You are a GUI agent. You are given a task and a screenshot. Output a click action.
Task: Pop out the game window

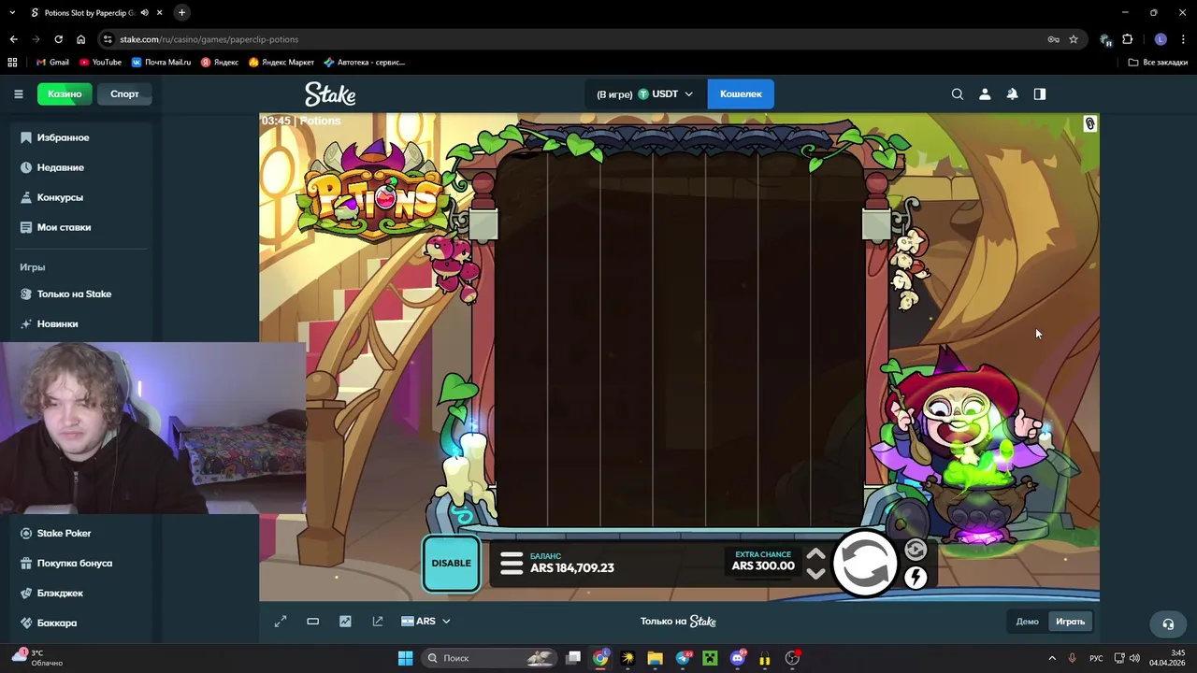click(x=378, y=621)
